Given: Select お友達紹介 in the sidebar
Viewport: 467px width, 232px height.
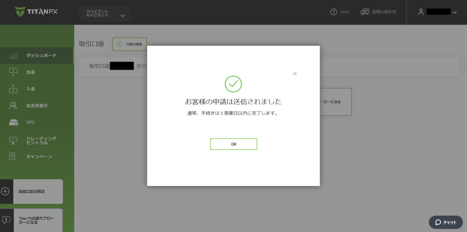Looking at the screenshot, I should (36, 106).
